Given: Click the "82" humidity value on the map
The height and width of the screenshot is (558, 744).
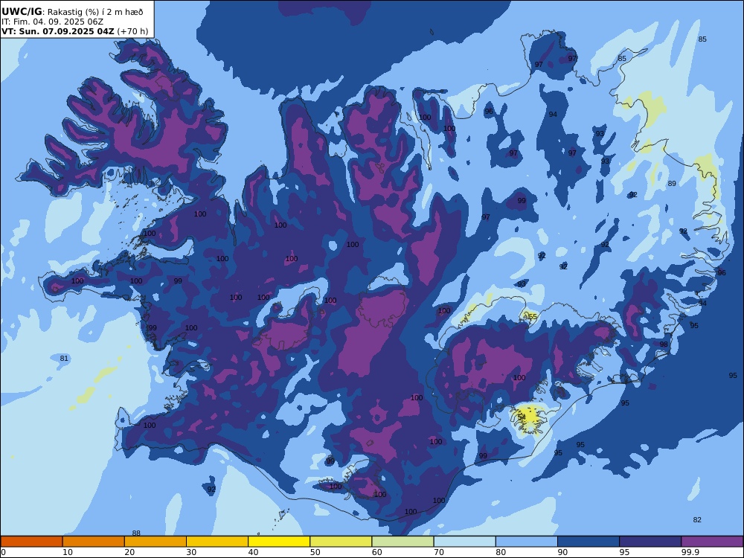Looking at the screenshot, I should (697, 519).
